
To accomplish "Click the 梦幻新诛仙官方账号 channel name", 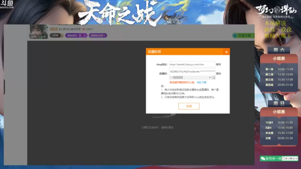I will pyautogui.click(x=70, y=29).
